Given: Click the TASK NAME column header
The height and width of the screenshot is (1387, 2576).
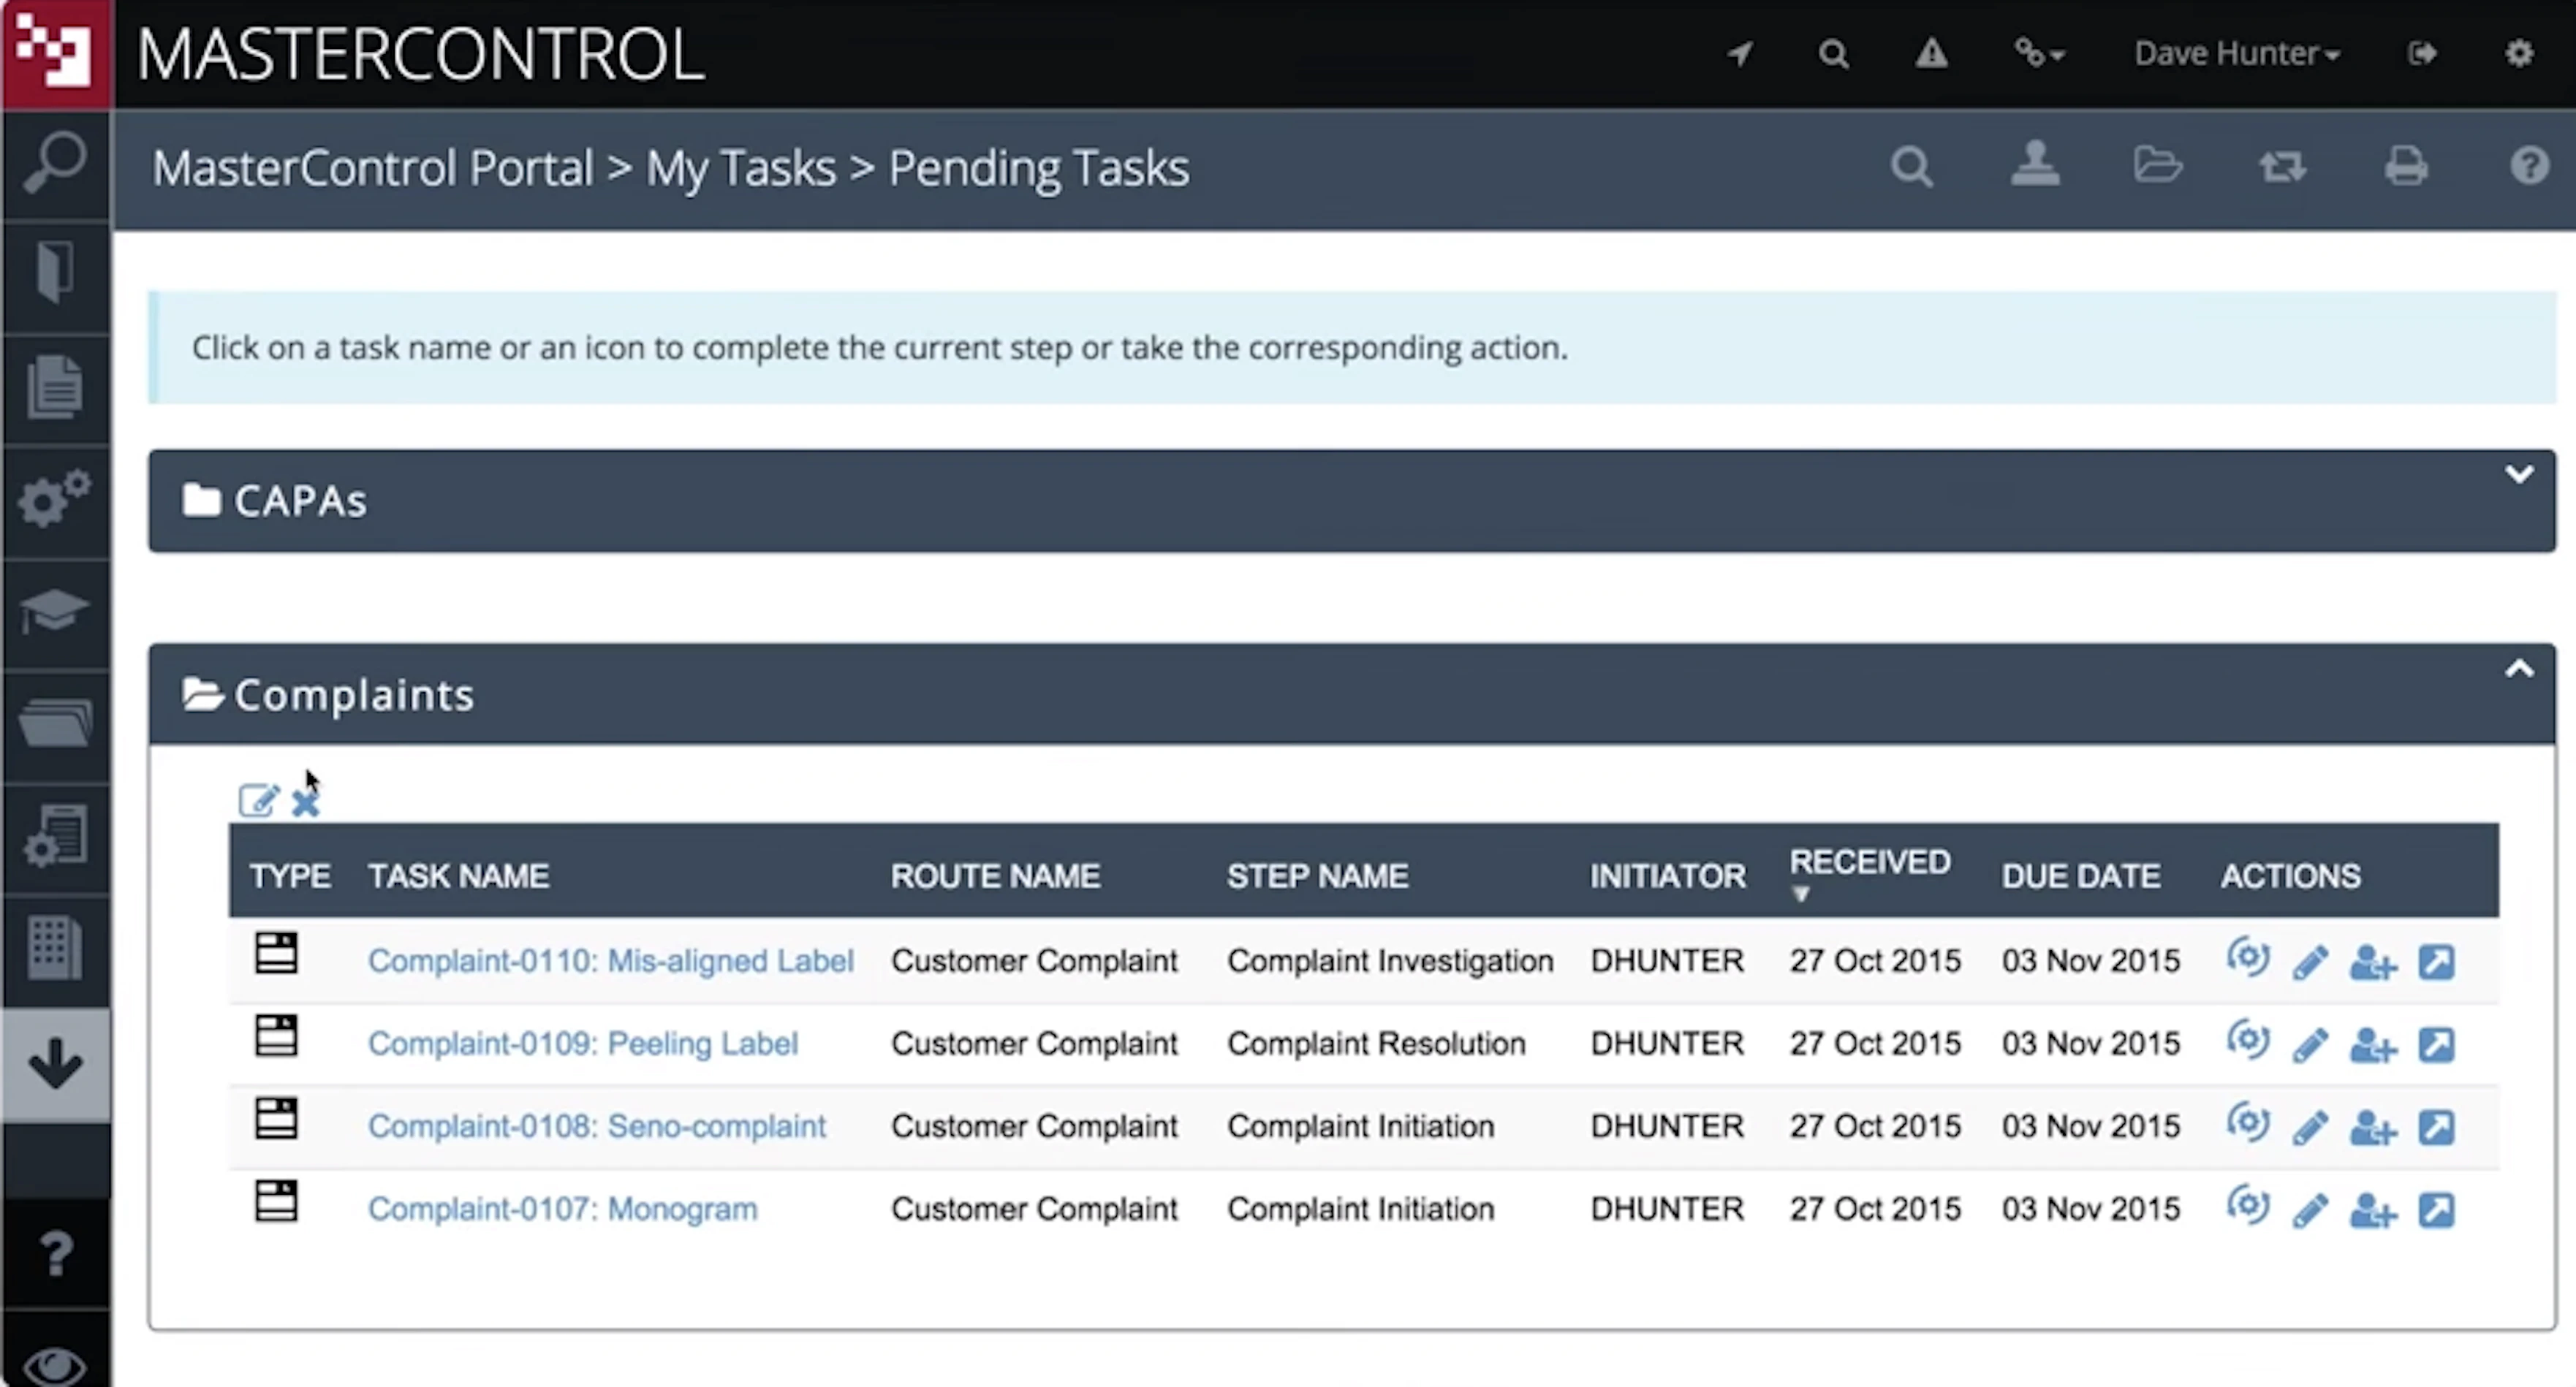Looking at the screenshot, I should pyautogui.click(x=458, y=876).
